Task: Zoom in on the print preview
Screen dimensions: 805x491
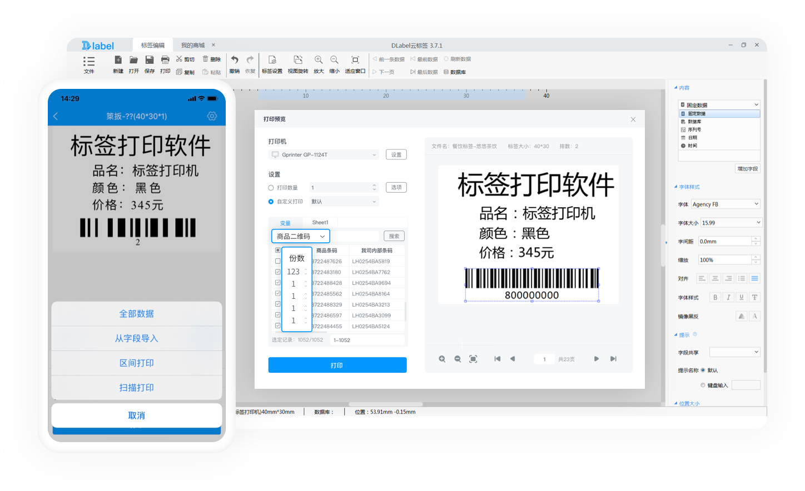Action: 442,359
